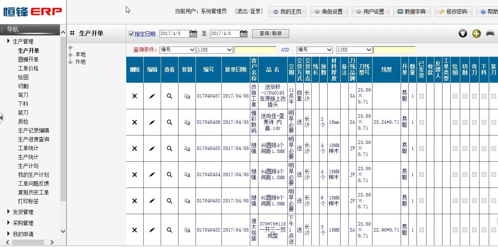Image resolution: width=498 pixels, height=247 pixels.
Task: Click the black circular export icon
Action: pos(462,33)
